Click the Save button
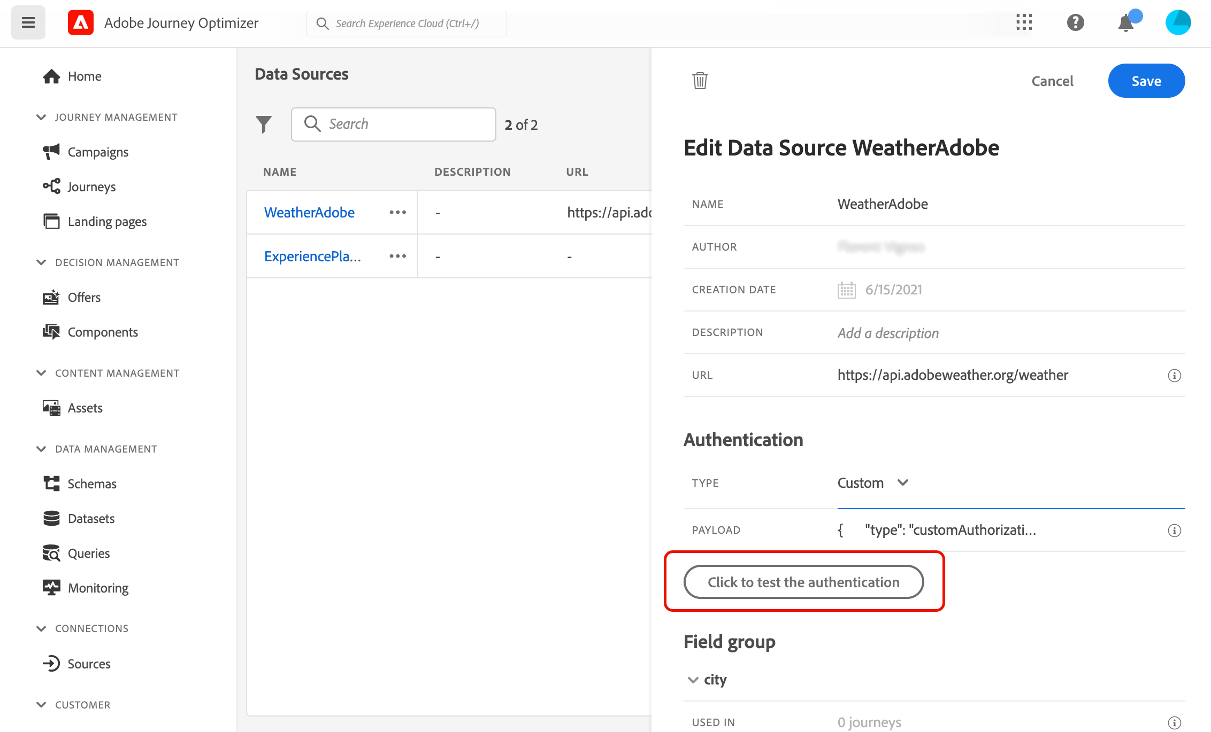 coord(1146,81)
